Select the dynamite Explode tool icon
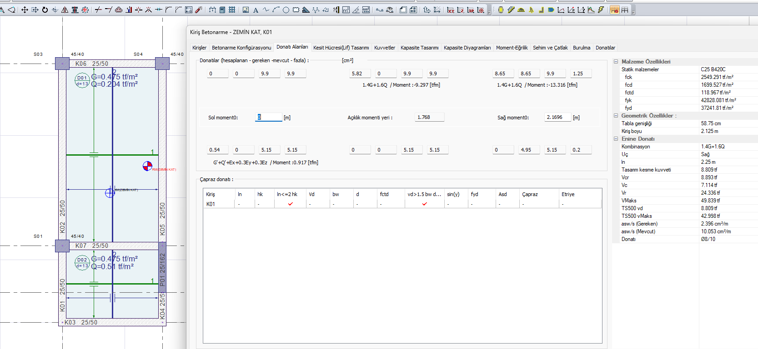The image size is (758, 349). click(x=199, y=10)
